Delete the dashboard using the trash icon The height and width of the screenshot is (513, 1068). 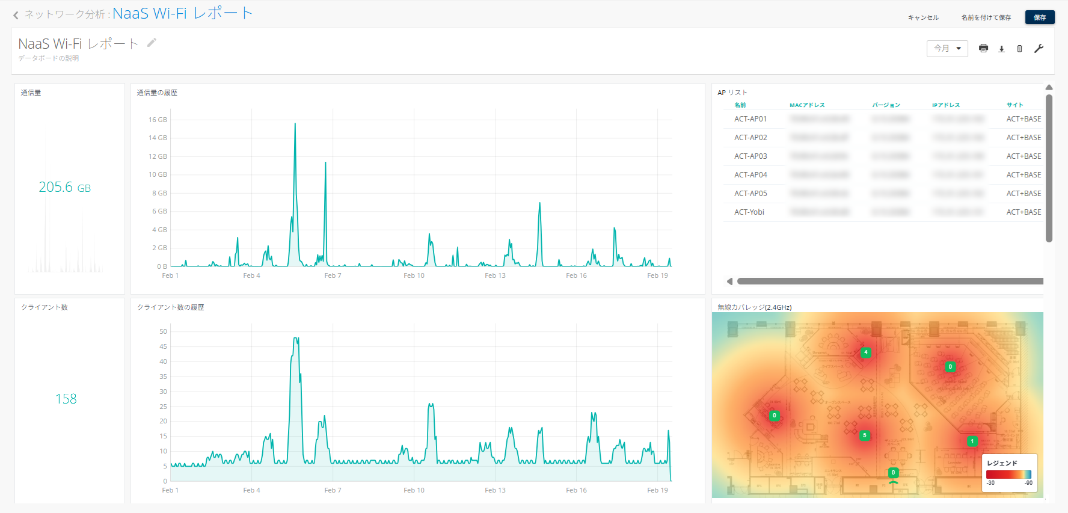[x=1019, y=49]
